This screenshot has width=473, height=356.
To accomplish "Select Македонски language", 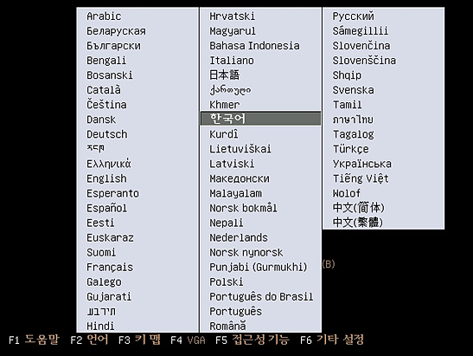I will click(x=240, y=178).
